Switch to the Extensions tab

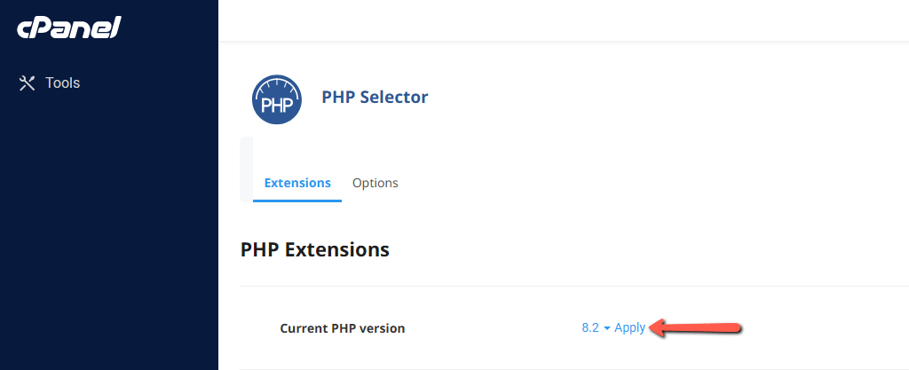click(x=297, y=183)
